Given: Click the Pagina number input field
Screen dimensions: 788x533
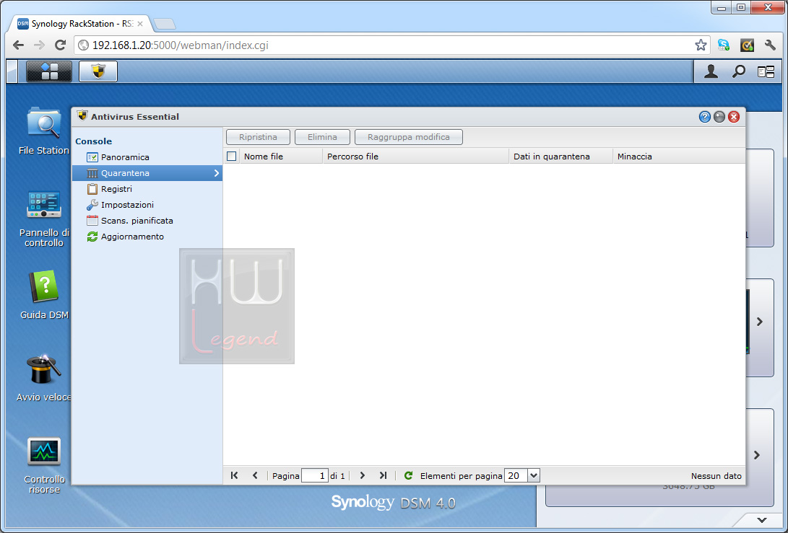Looking at the screenshot, I should (315, 475).
